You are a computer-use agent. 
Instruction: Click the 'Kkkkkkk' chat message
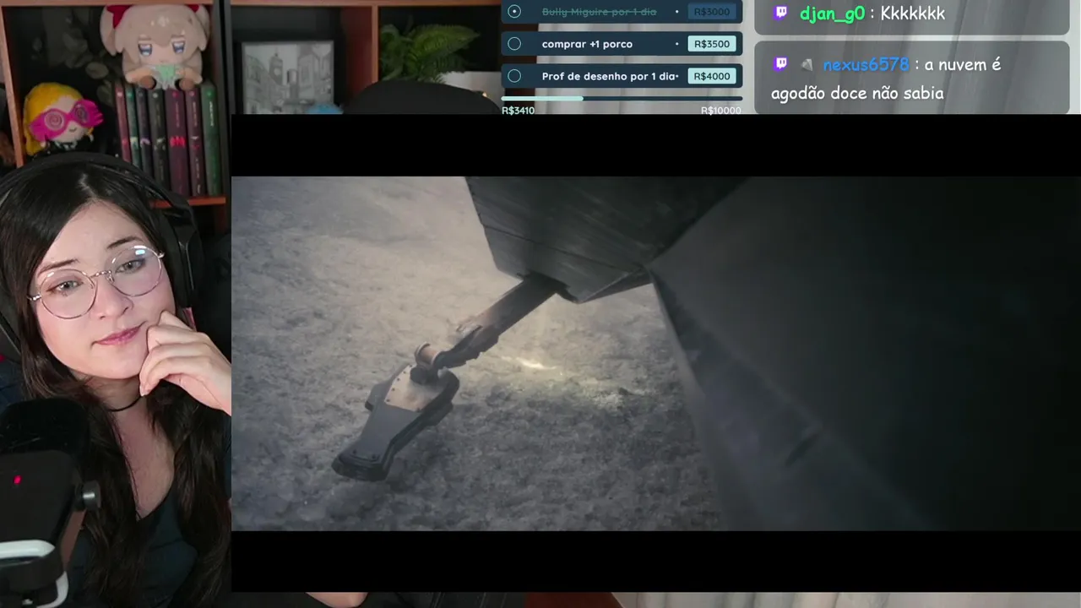pos(913,14)
